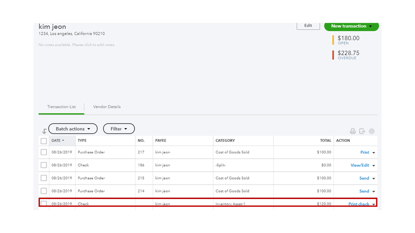Sort by the DATE column arrow
This screenshot has width=415, height=233.
(63, 141)
